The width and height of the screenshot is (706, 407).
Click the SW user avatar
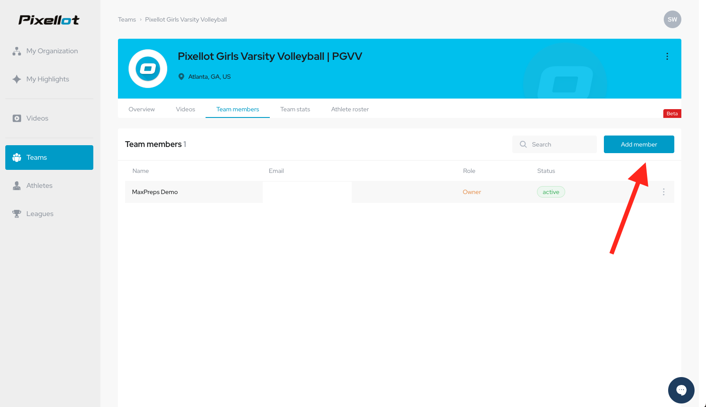point(672,19)
